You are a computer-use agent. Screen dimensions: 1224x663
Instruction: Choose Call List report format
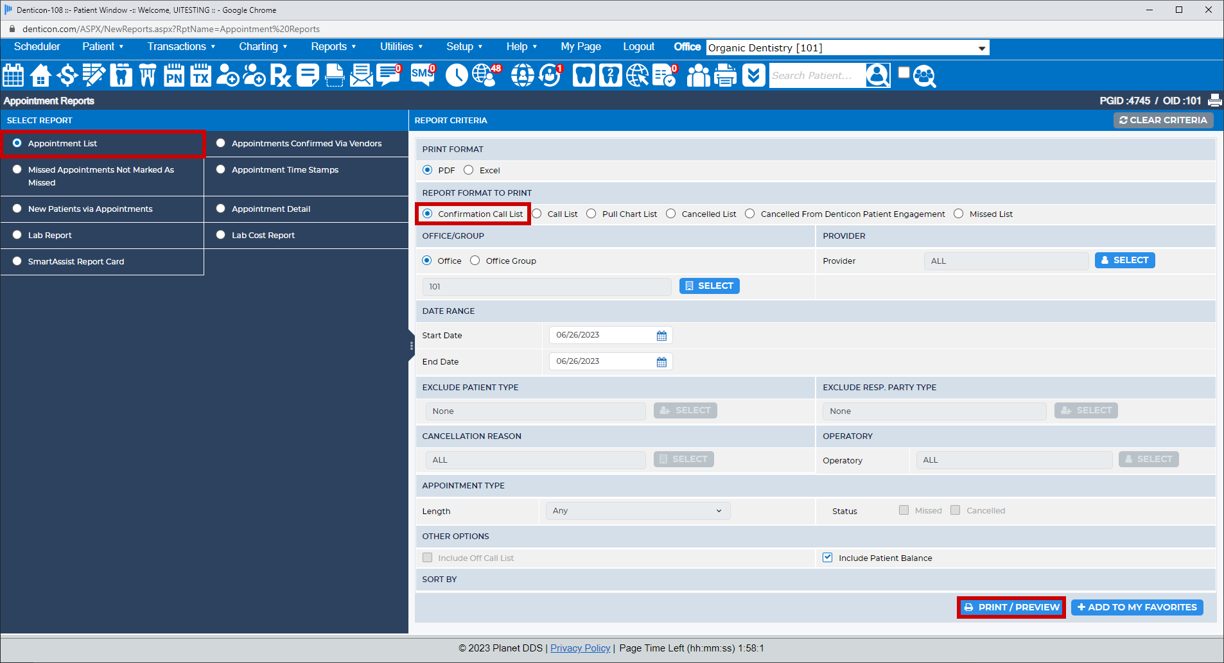[537, 214]
